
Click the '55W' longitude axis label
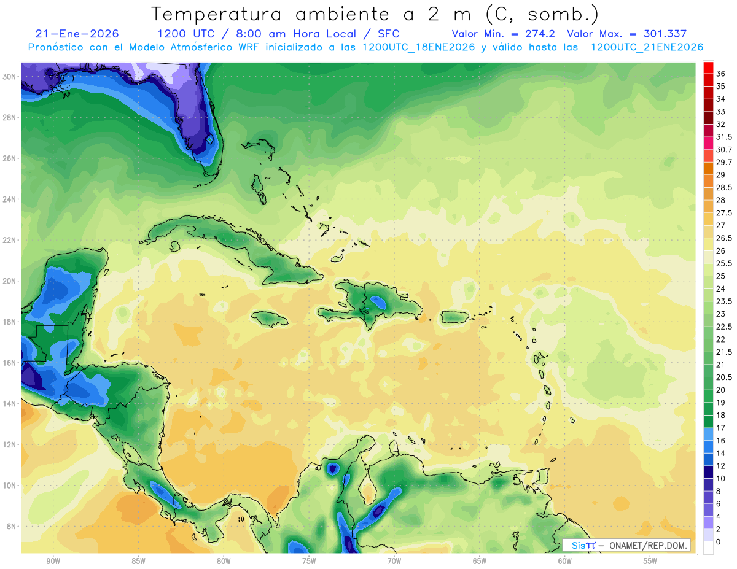(650, 561)
